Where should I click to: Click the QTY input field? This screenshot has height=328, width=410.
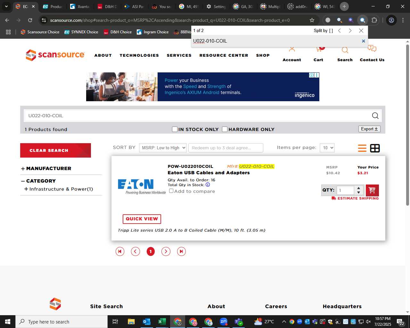point(345,190)
